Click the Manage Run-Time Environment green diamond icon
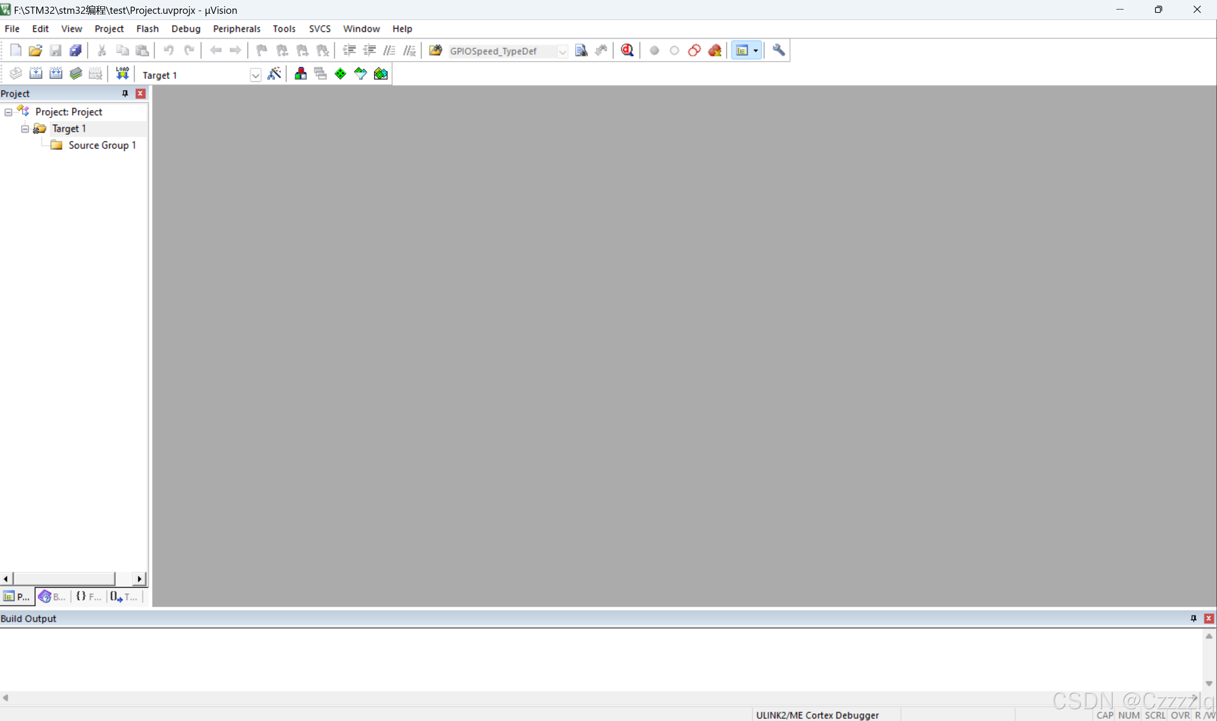The height and width of the screenshot is (721, 1217). pos(340,74)
